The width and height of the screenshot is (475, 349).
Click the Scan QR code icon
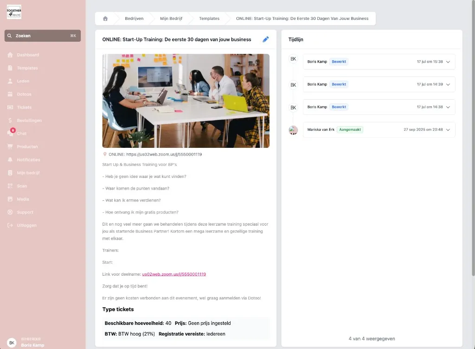coord(10,186)
